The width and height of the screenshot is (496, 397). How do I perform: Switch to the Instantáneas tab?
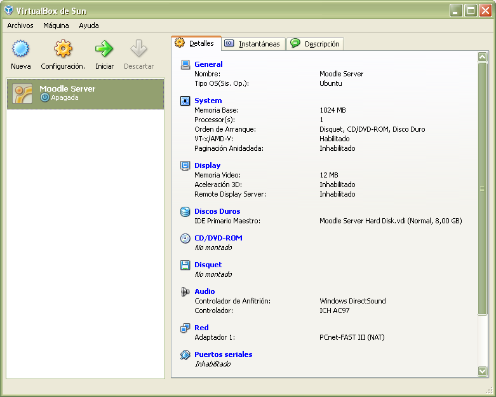point(253,44)
